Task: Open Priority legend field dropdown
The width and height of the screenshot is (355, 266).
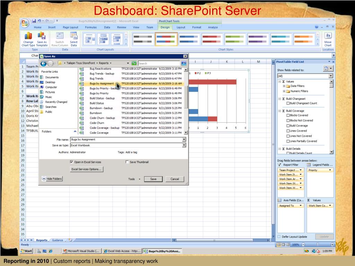Action: click(x=330, y=170)
